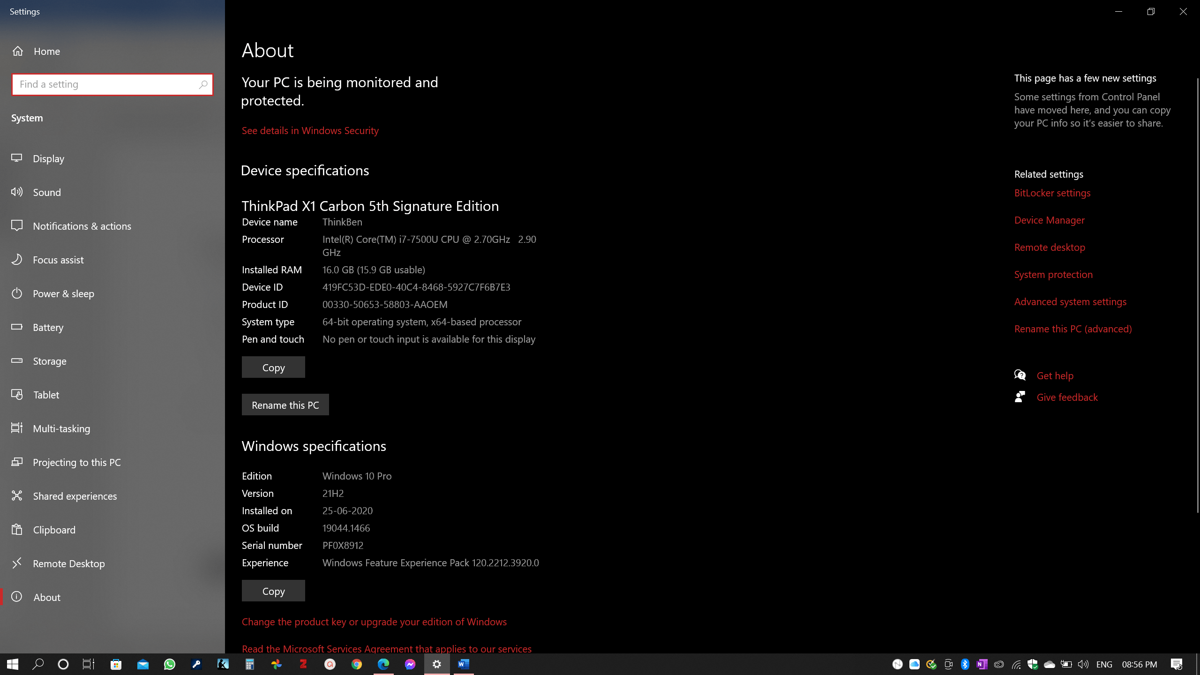Copy the Windows specifications
Screen dimensions: 1200x675
273,591
